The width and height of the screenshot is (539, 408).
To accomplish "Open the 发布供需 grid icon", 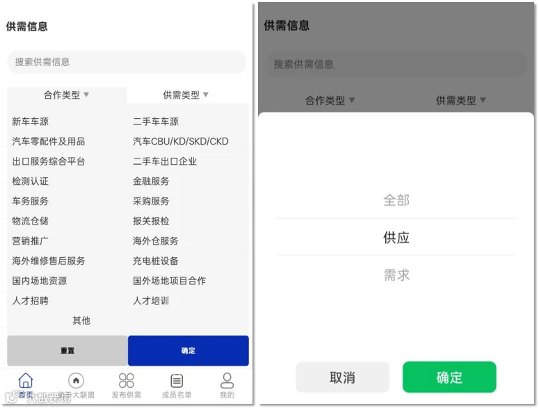I will click(126, 380).
